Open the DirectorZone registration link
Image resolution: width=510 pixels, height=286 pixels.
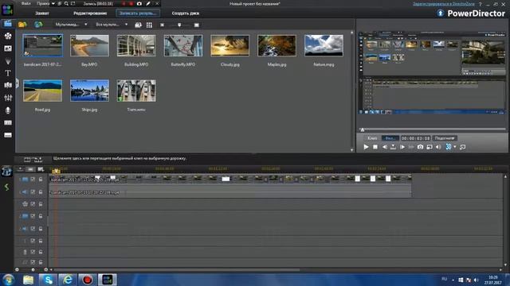click(444, 4)
